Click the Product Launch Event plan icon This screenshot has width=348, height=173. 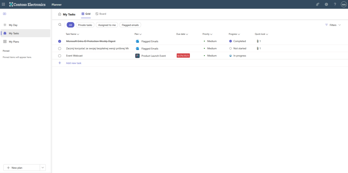point(137,56)
